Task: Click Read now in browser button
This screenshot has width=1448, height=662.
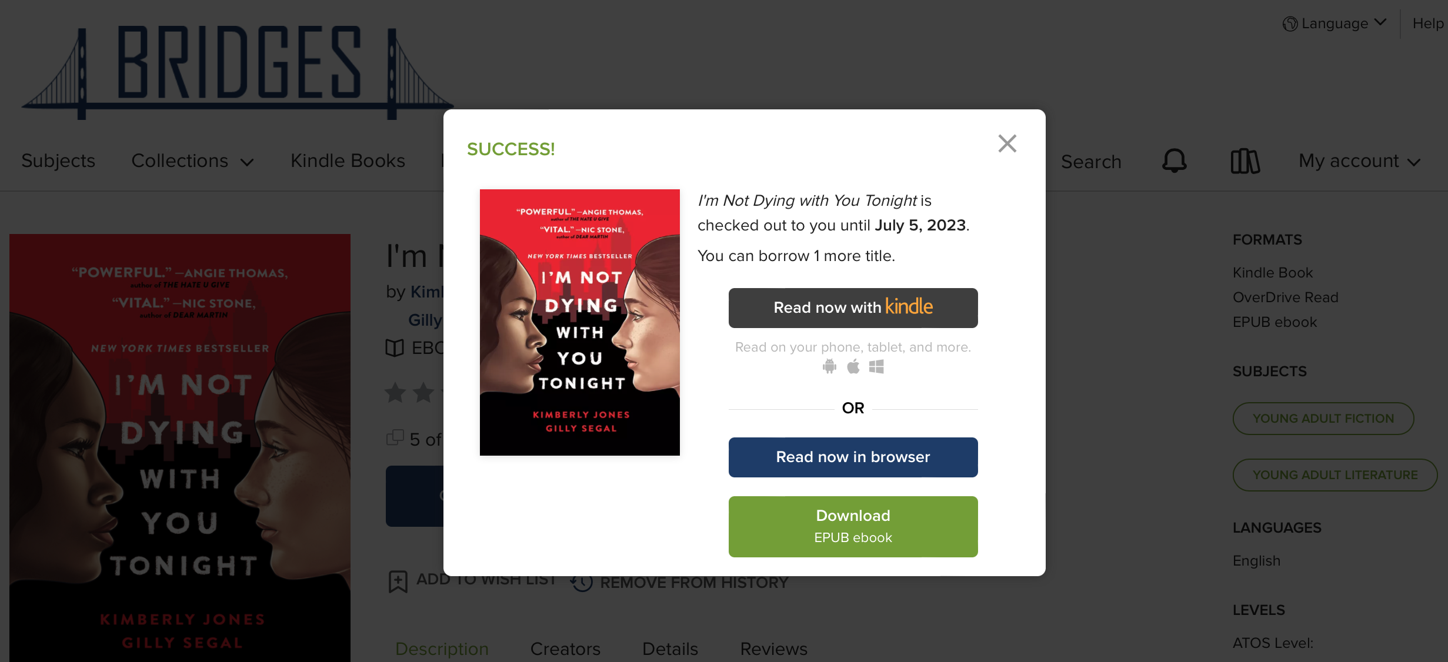Action: click(852, 457)
